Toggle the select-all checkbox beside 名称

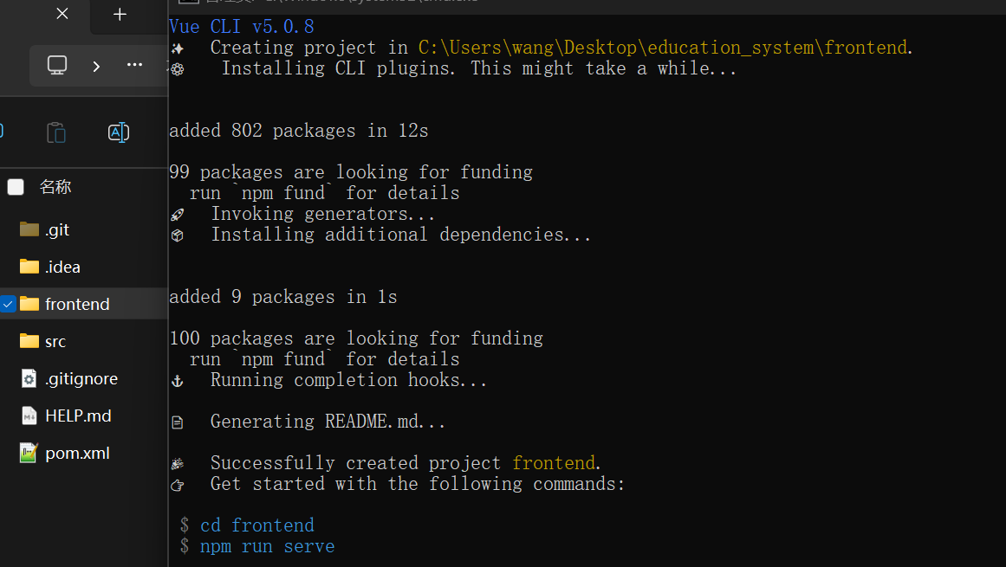(16, 187)
